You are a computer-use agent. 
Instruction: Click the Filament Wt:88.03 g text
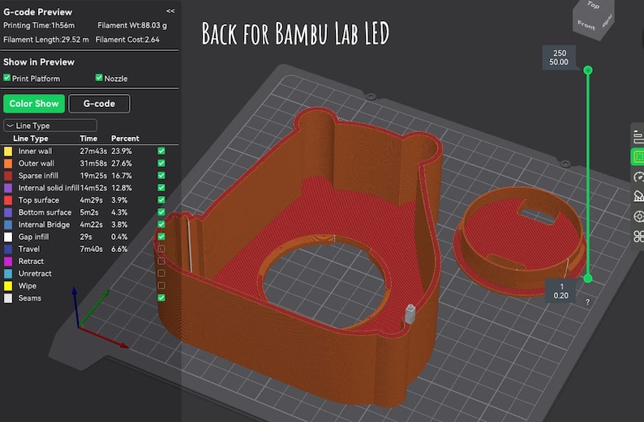(132, 25)
